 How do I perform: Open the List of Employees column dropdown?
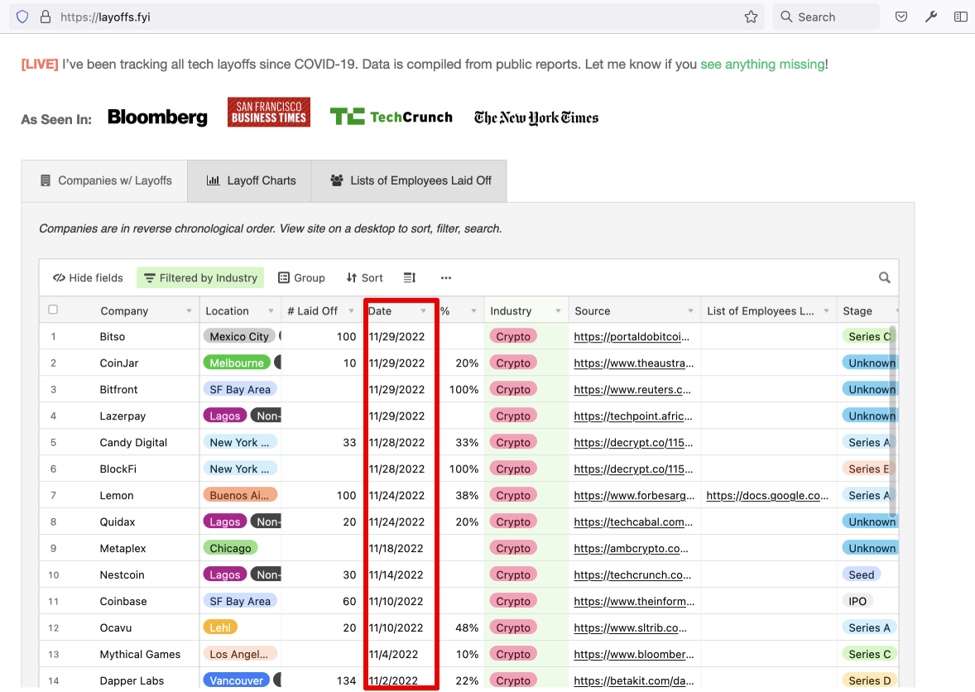pos(826,311)
